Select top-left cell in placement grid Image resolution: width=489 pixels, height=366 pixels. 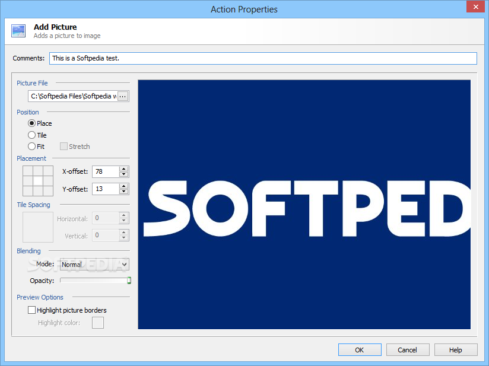tap(28, 171)
